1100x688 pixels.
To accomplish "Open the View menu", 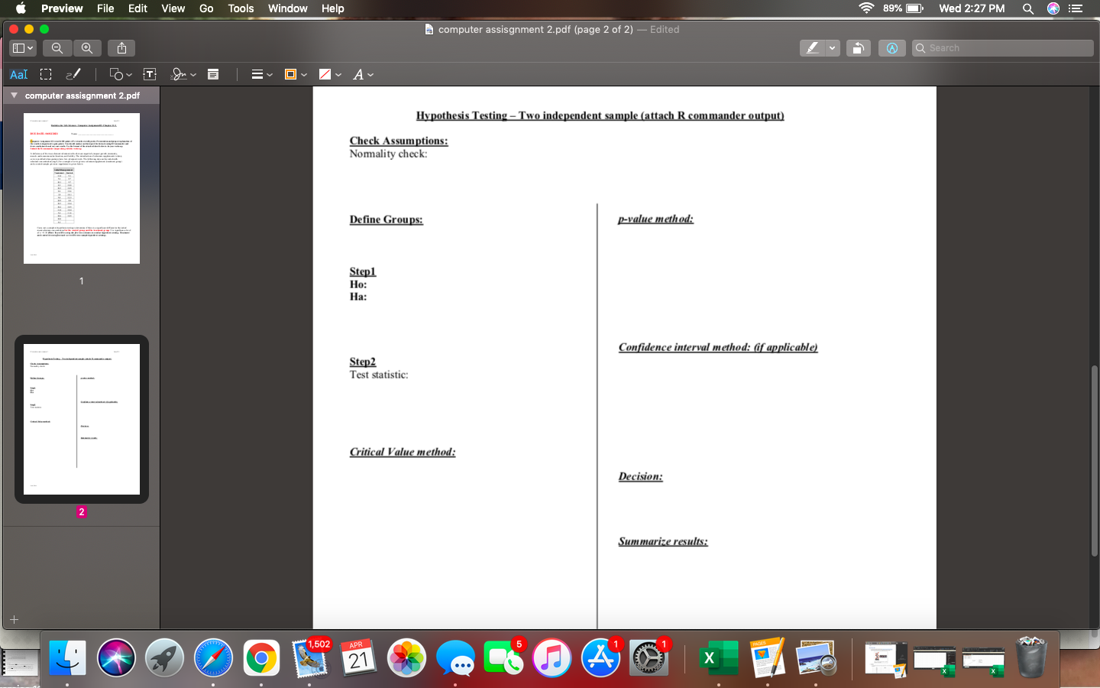I will point(173,8).
